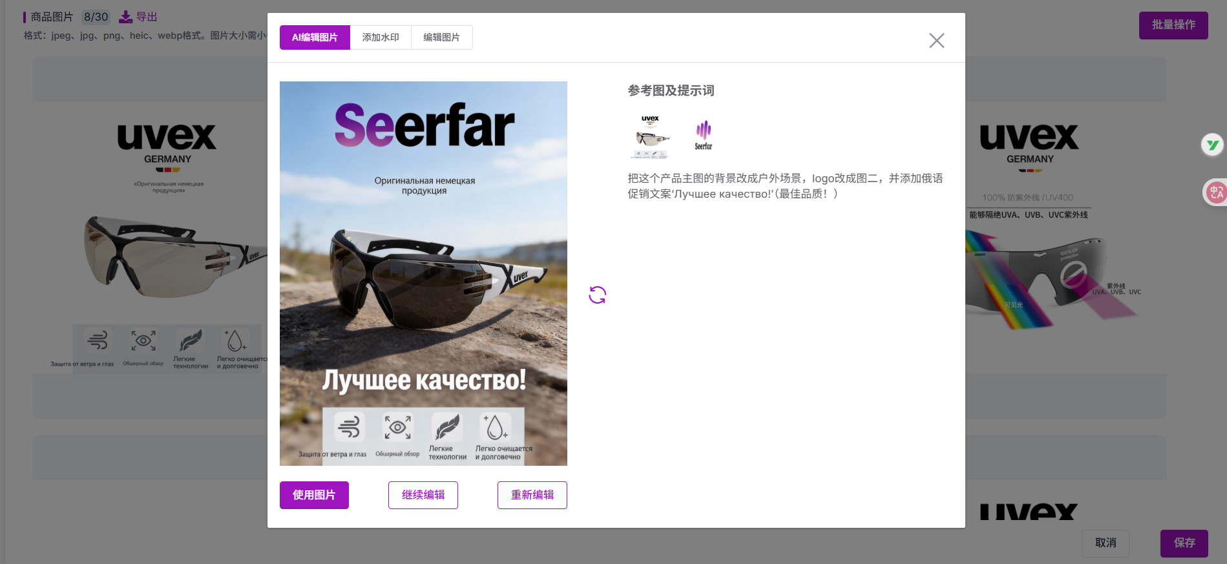
Task: Switch to the 编辑图片 tab
Action: 441,37
